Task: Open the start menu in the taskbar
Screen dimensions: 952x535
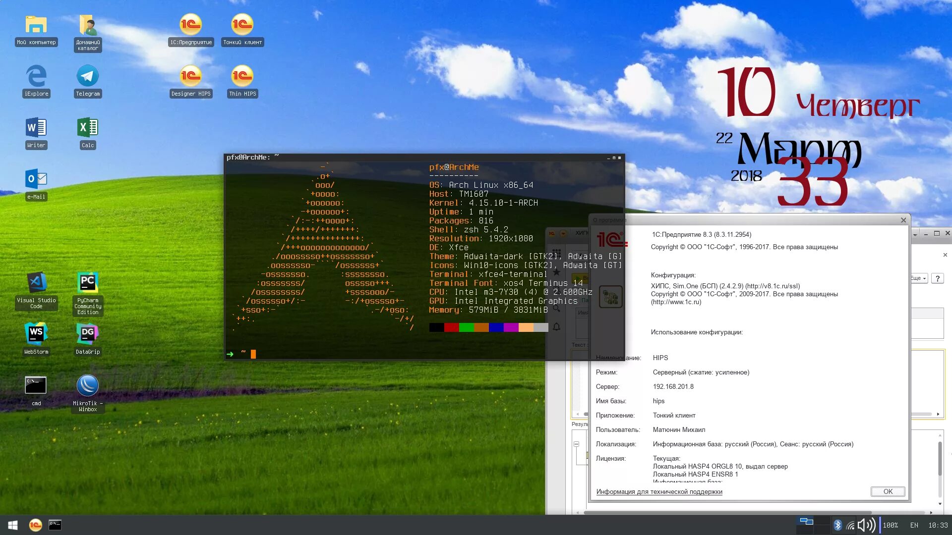Action: click(x=13, y=525)
